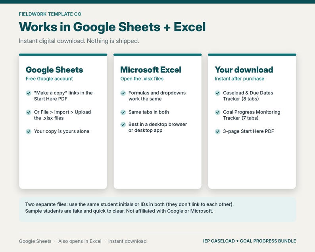Image resolution: width=315 pixels, height=252 pixels.
Task: Click "Instant after purchase" subheading
Action: [x=240, y=79]
